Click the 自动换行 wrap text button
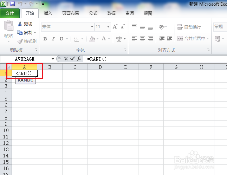 click(189, 27)
